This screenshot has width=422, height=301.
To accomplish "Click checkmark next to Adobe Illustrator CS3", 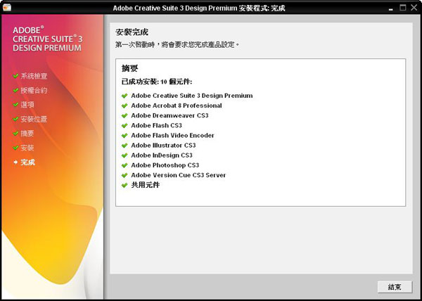I will [124, 146].
